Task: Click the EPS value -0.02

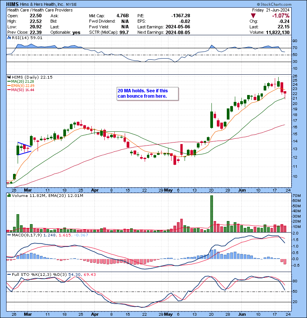Action: coord(185,21)
